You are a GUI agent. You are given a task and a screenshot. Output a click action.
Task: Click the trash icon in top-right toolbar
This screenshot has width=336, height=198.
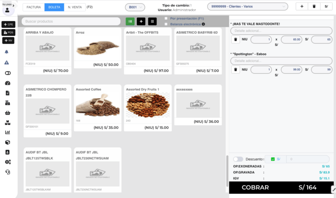314,7
